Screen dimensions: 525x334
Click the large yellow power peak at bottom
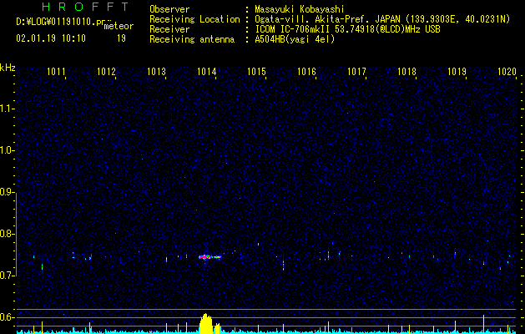click(206, 324)
